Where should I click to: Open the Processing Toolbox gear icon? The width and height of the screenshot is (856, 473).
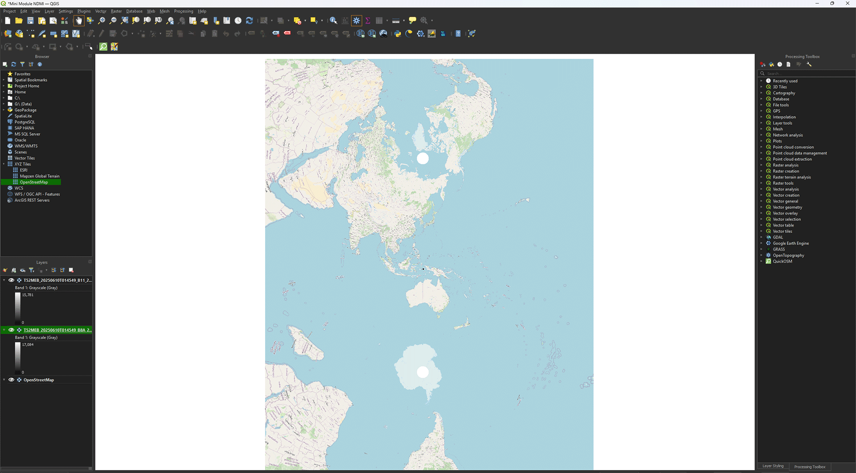tap(356, 20)
